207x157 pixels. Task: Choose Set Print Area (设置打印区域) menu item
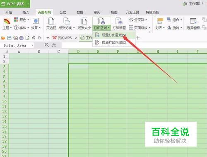(114, 35)
